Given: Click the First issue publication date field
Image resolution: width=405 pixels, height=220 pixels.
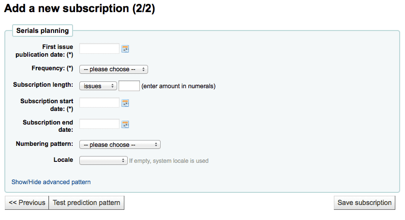Looking at the screenshot, I should pyautogui.click(x=100, y=48).
